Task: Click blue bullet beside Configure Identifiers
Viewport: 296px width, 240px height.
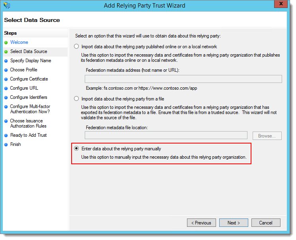Action: [x=6, y=98]
